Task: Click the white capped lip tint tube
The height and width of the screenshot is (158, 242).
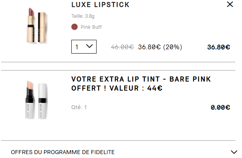Action: click(42, 101)
